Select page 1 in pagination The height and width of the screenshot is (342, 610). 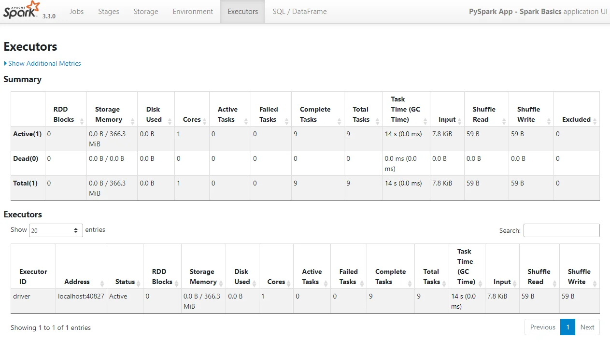click(x=567, y=327)
